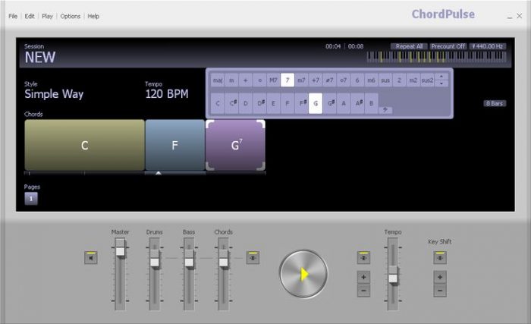Open the 440.00 Hz tuning dropdown

(x=487, y=46)
